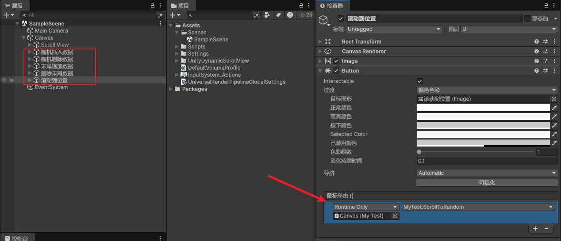Click the 可视化 button
561x241 pixels.
[487, 183]
